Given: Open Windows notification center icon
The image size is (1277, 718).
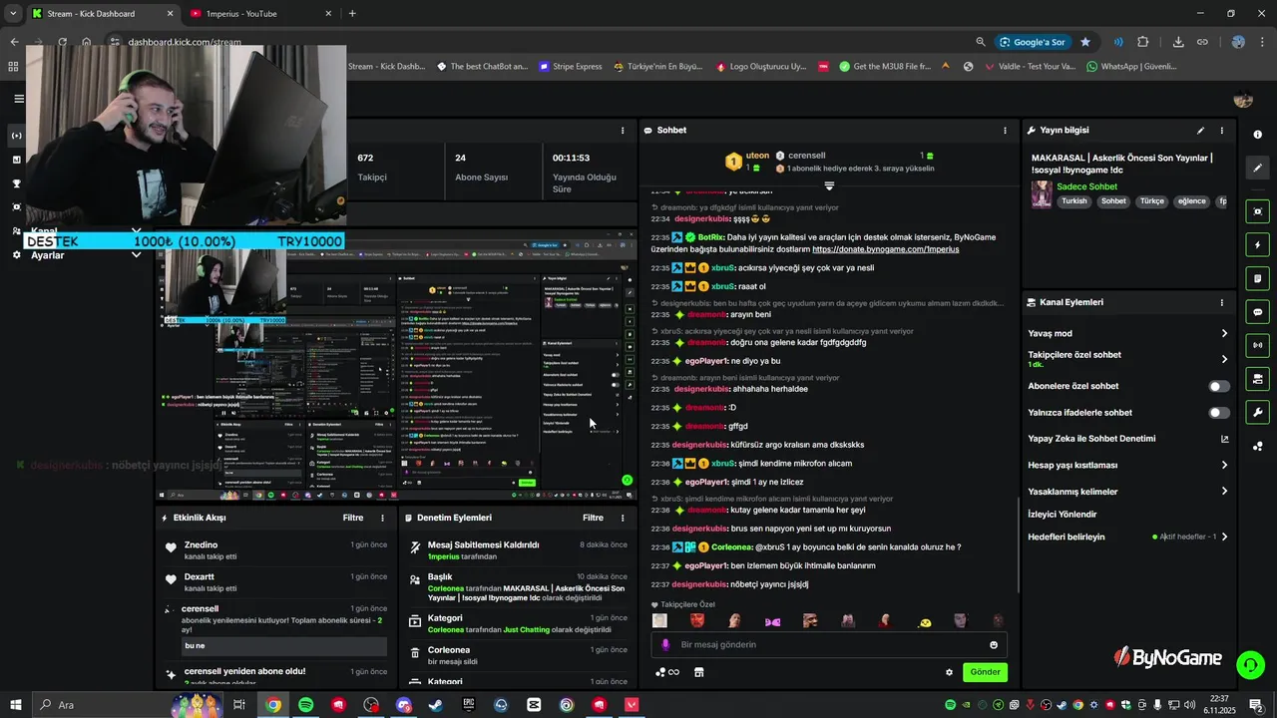Looking at the screenshot, I should (1256, 705).
